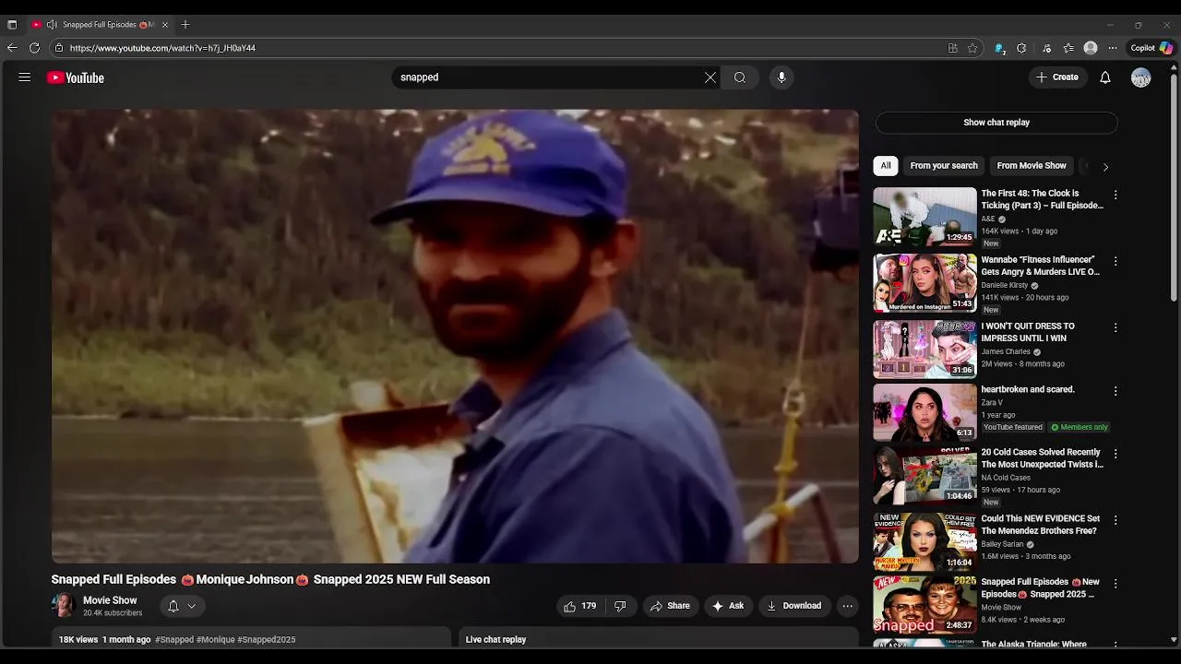This screenshot has width=1181, height=664.
Task: Open options for Fitness Influencer video
Action: click(1115, 261)
